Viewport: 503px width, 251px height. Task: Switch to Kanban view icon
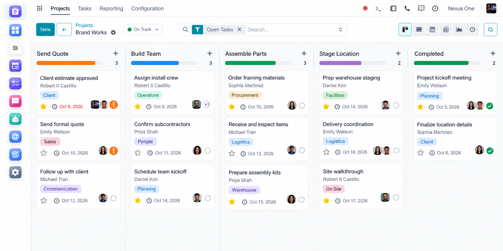tap(405, 29)
